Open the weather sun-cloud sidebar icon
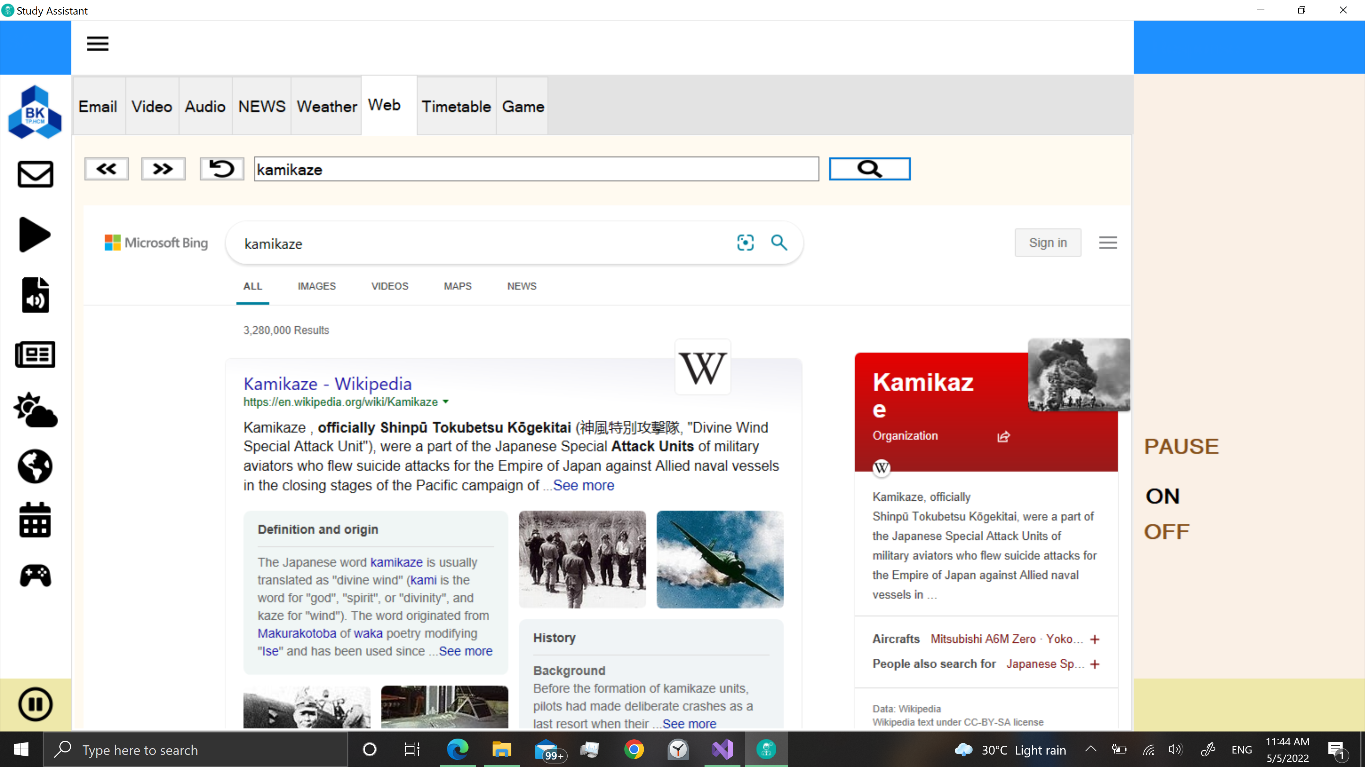Viewport: 1365px width, 767px height. [x=35, y=410]
